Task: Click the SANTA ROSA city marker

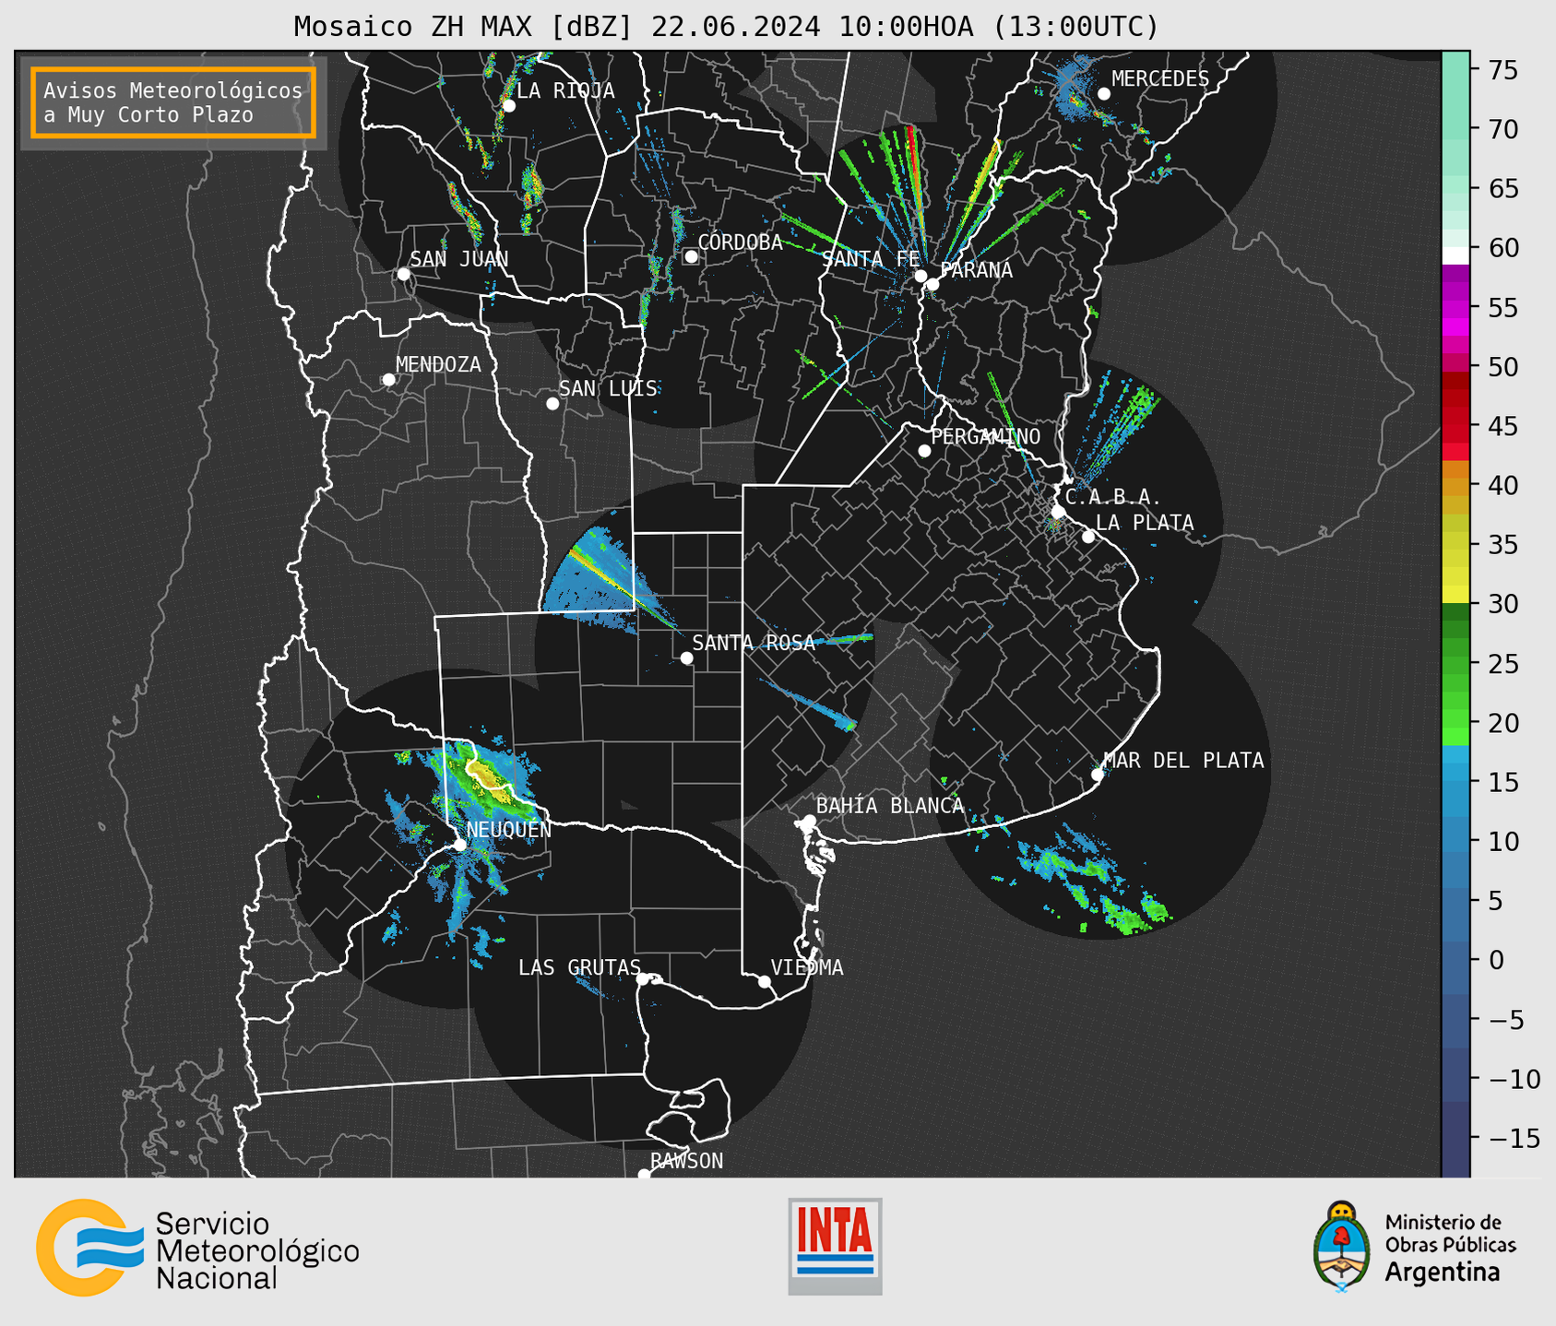Action: pos(686,658)
